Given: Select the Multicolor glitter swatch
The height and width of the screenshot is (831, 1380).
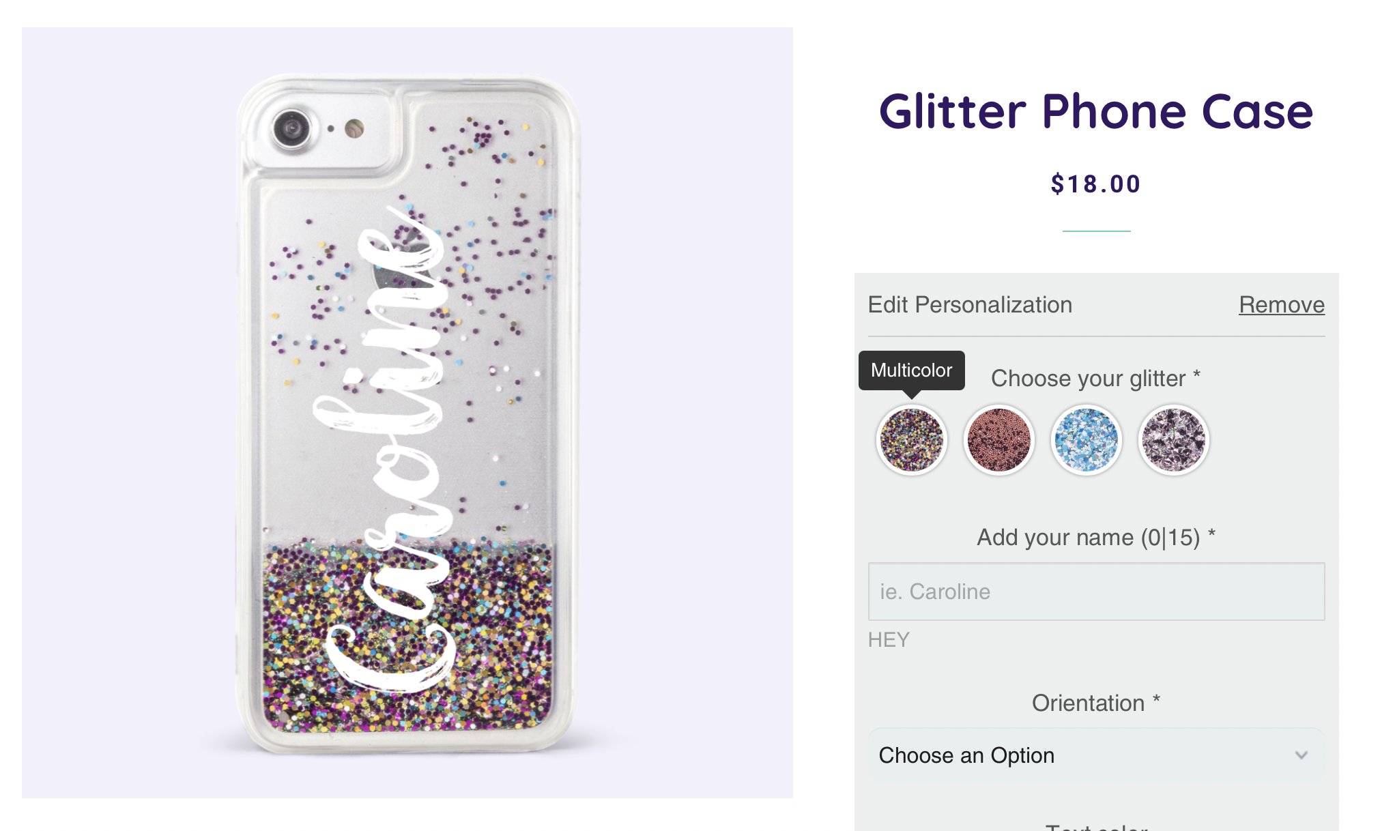Looking at the screenshot, I should click(911, 440).
